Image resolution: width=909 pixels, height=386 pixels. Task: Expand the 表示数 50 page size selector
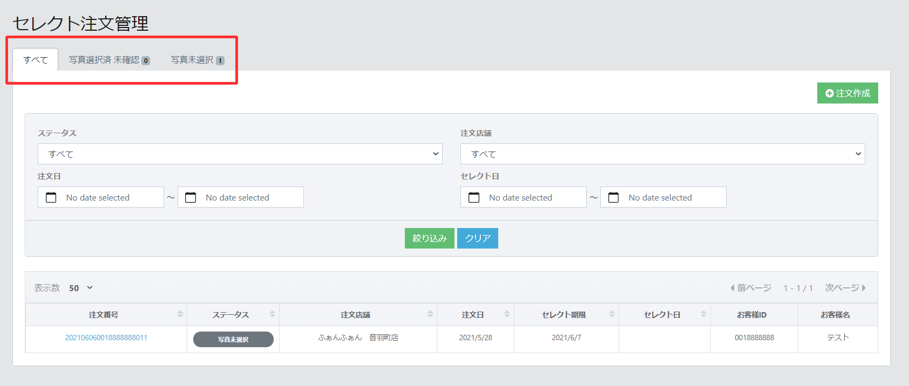(x=82, y=288)
